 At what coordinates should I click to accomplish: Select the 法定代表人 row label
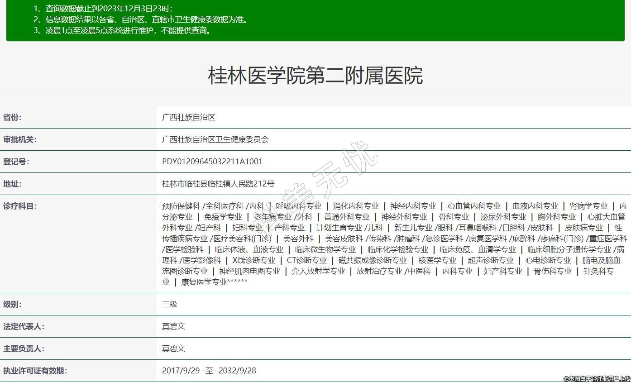tap(24, 326)
